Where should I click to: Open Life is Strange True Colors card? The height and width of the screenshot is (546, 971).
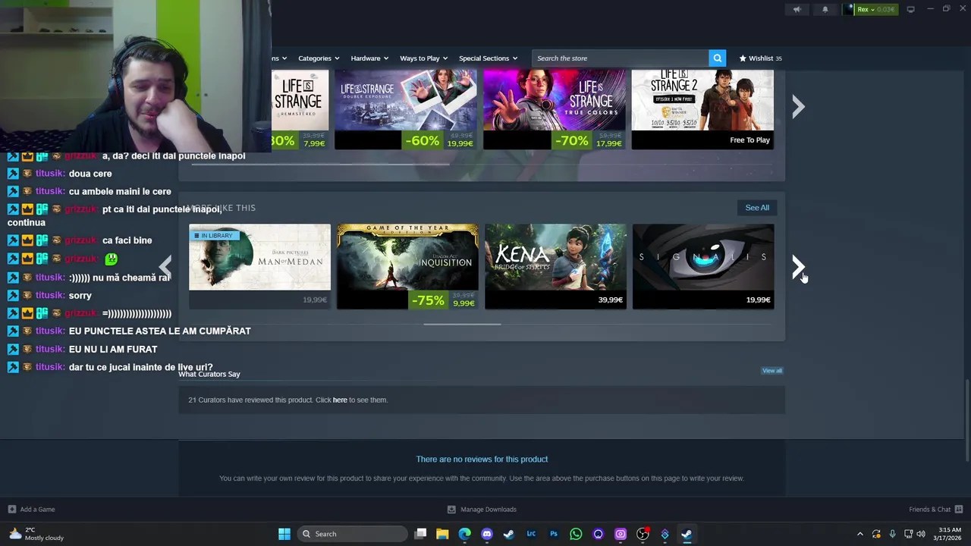click(x=555, y=110)
